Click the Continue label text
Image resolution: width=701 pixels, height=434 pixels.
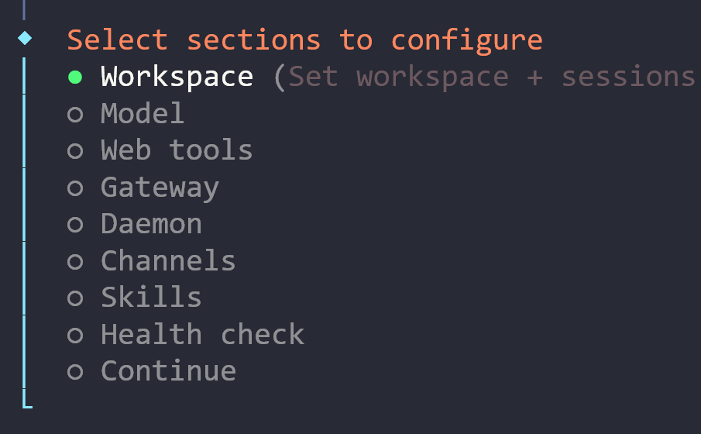coord(168,371)
